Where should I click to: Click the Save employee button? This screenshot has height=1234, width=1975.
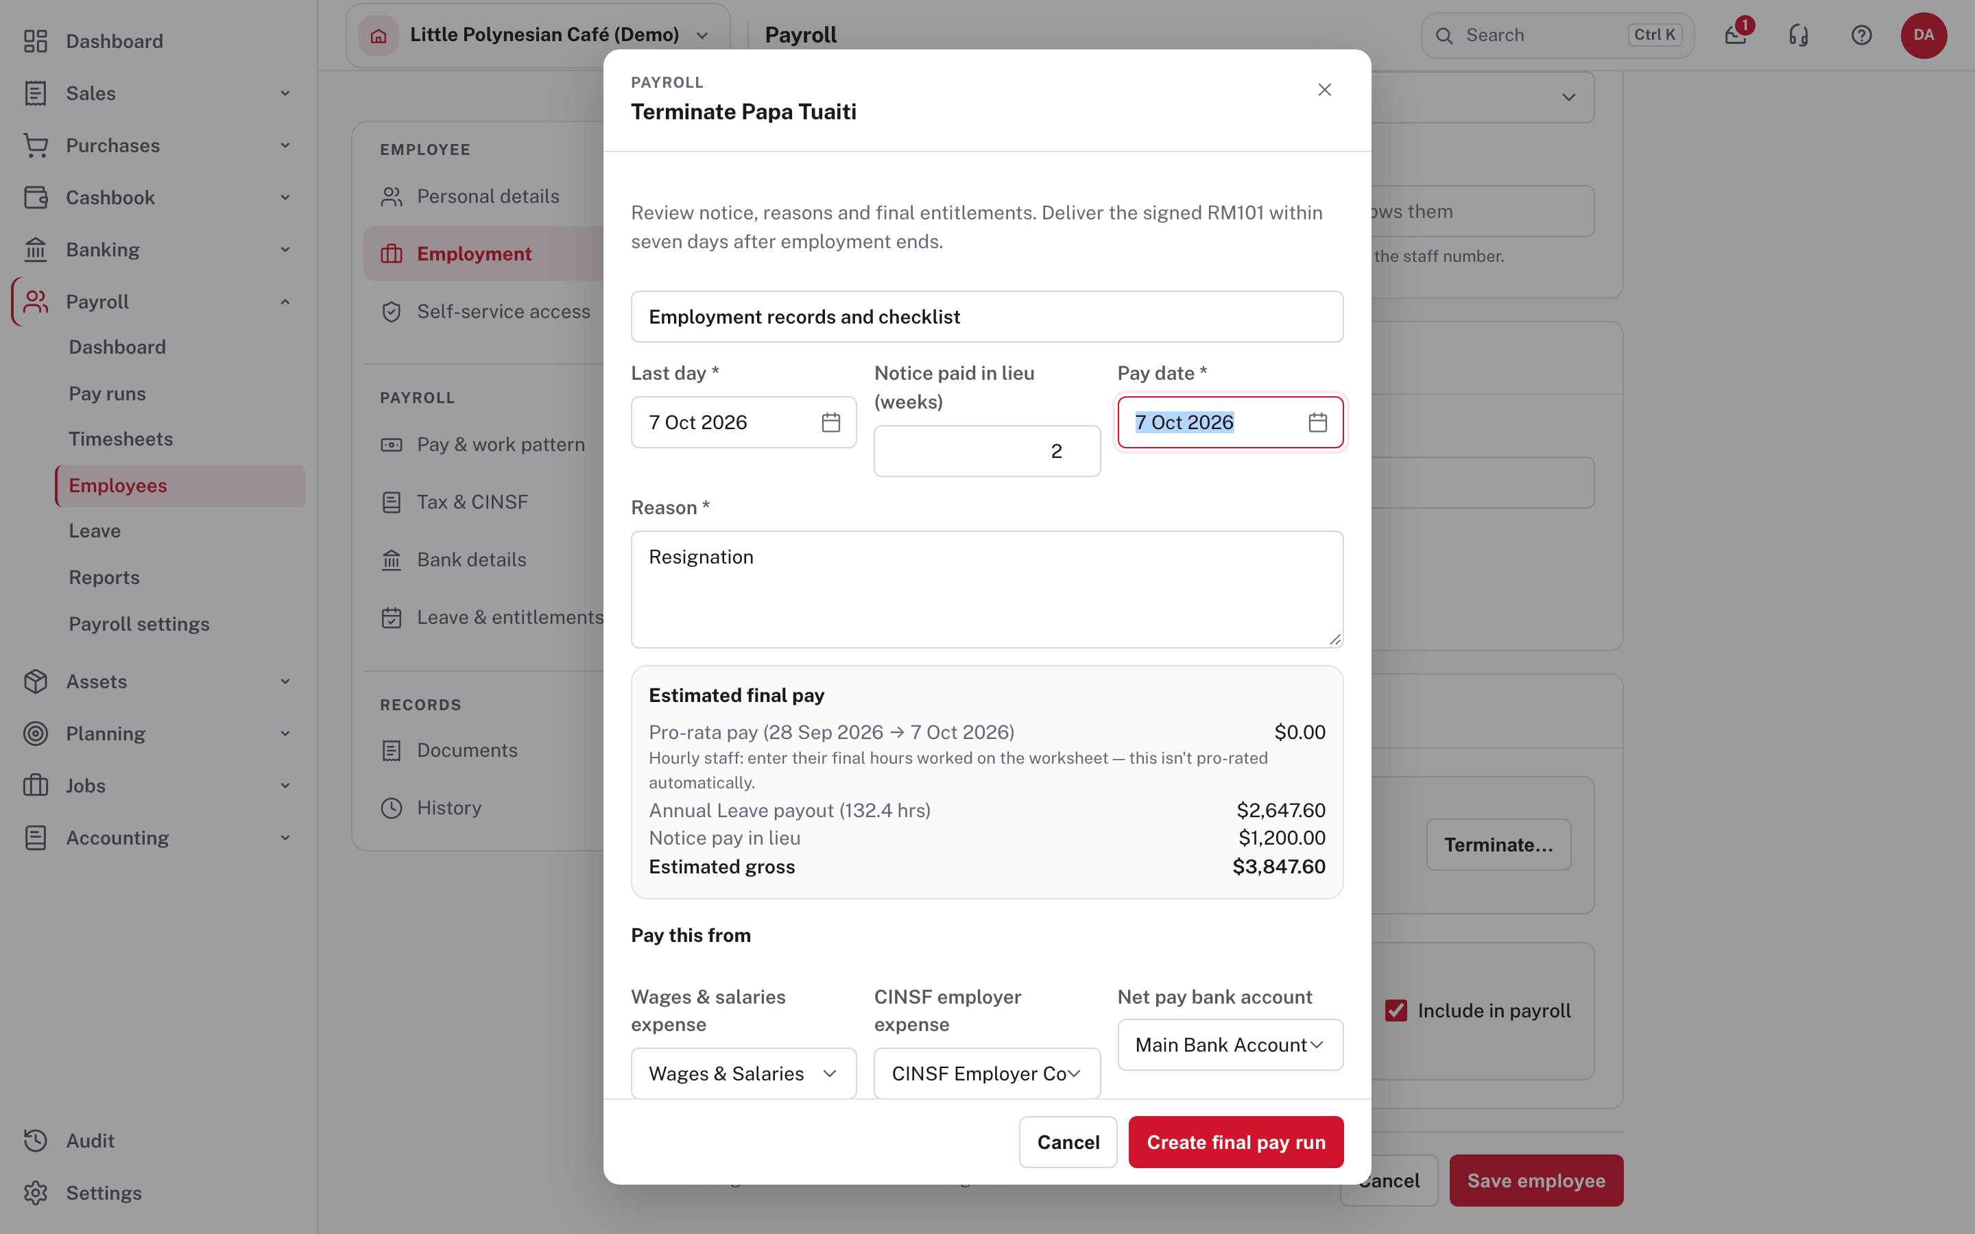pyautogui.click(x=1536, y=1180)
